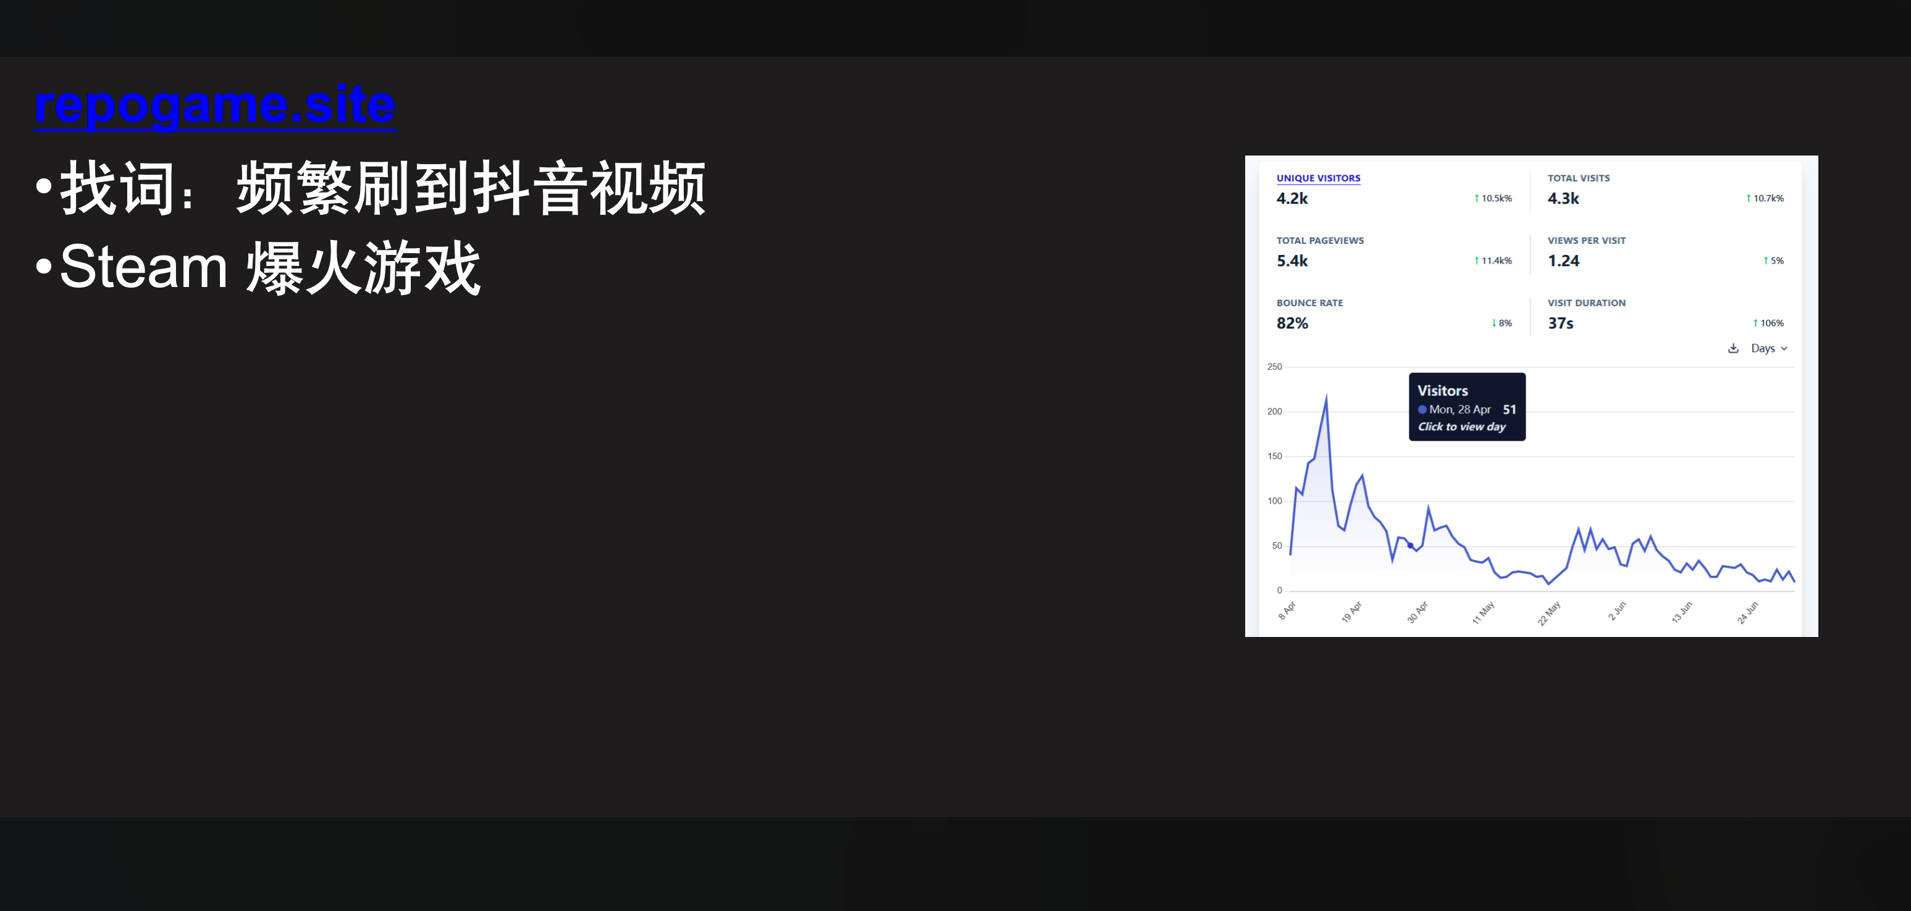This screenshot has width=1911, height=911.
Task: Click the '10.7k%' change indicator
Action: (1765, 199)
